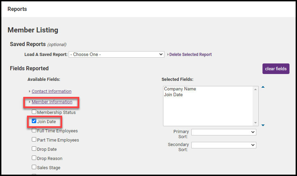This screenshot has width=297, height=176.
Task: Click the move-down arrow beside Selected Fields
Action: coord(263,125)
